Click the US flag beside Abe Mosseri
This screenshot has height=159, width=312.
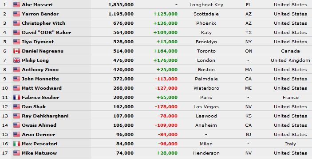click(16, 4)
